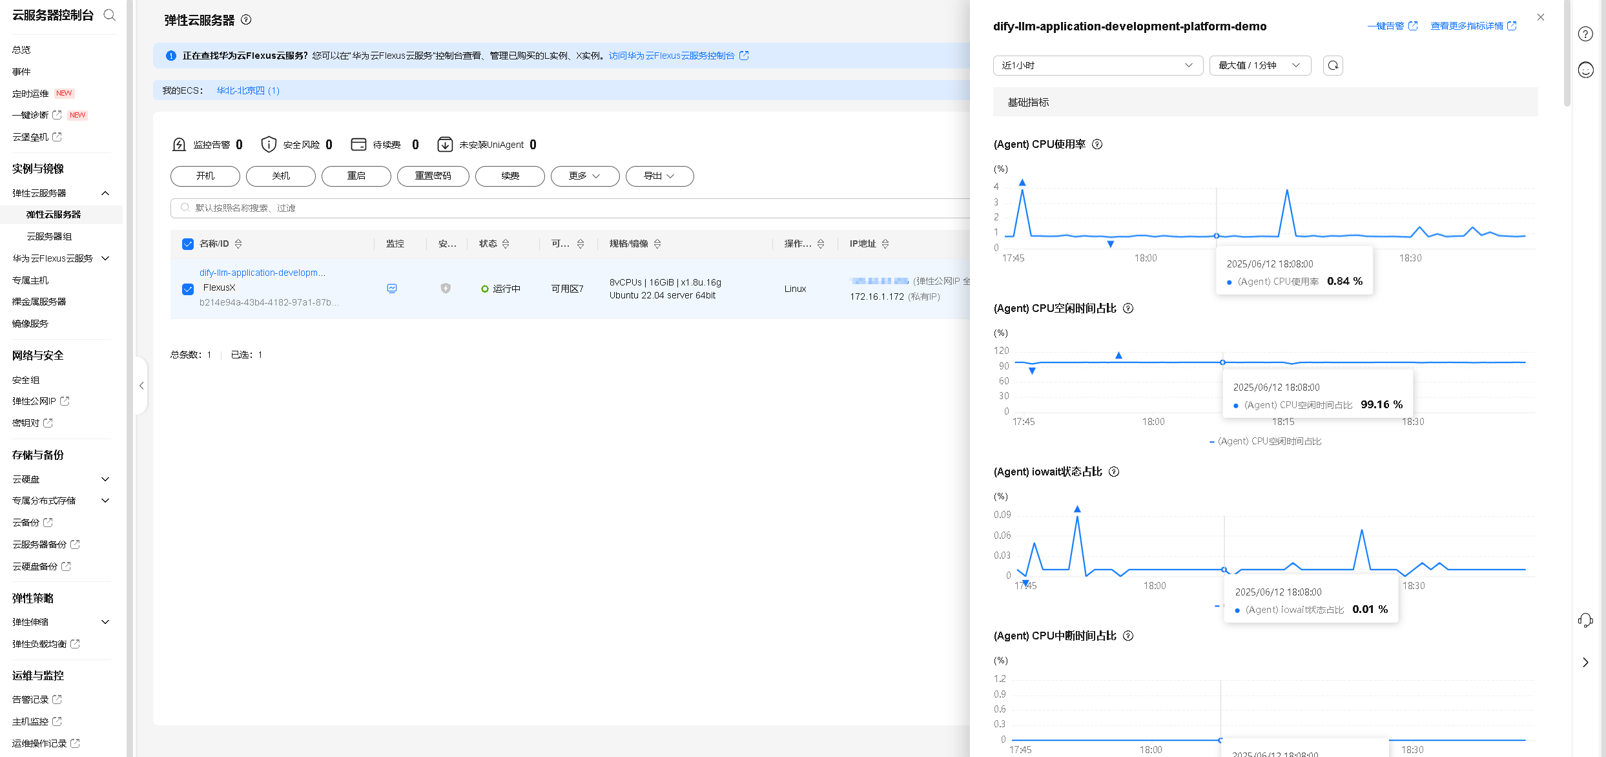Collapse left sidebar with arrow handle
Image resolution: width=1606 pixels, height=757 pixels.
(x=141, y=386)
